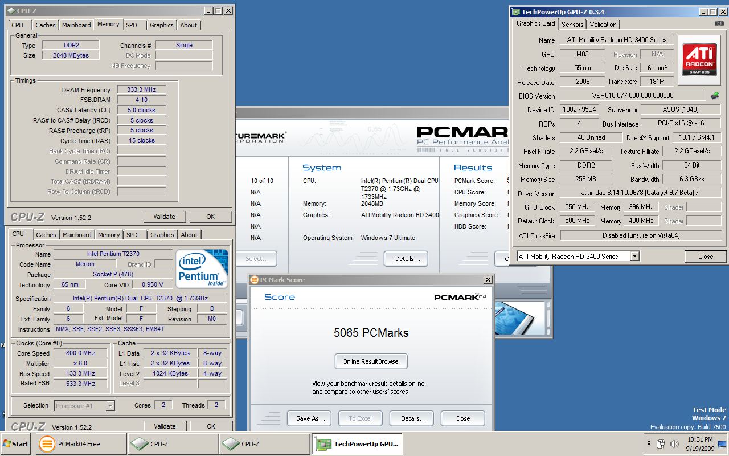Click the GPU-Z Driver Version field

pyautogui.click(x=640, y=193)
